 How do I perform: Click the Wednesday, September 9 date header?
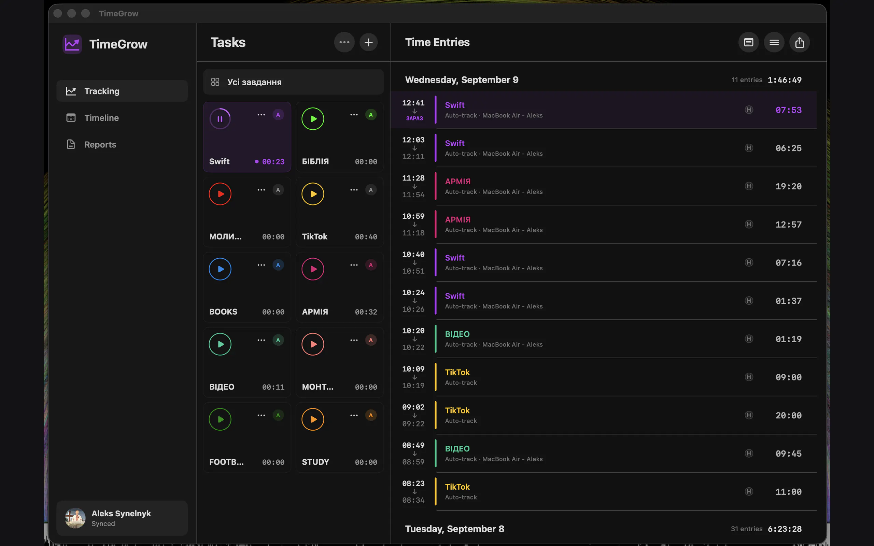pos(462,80)
